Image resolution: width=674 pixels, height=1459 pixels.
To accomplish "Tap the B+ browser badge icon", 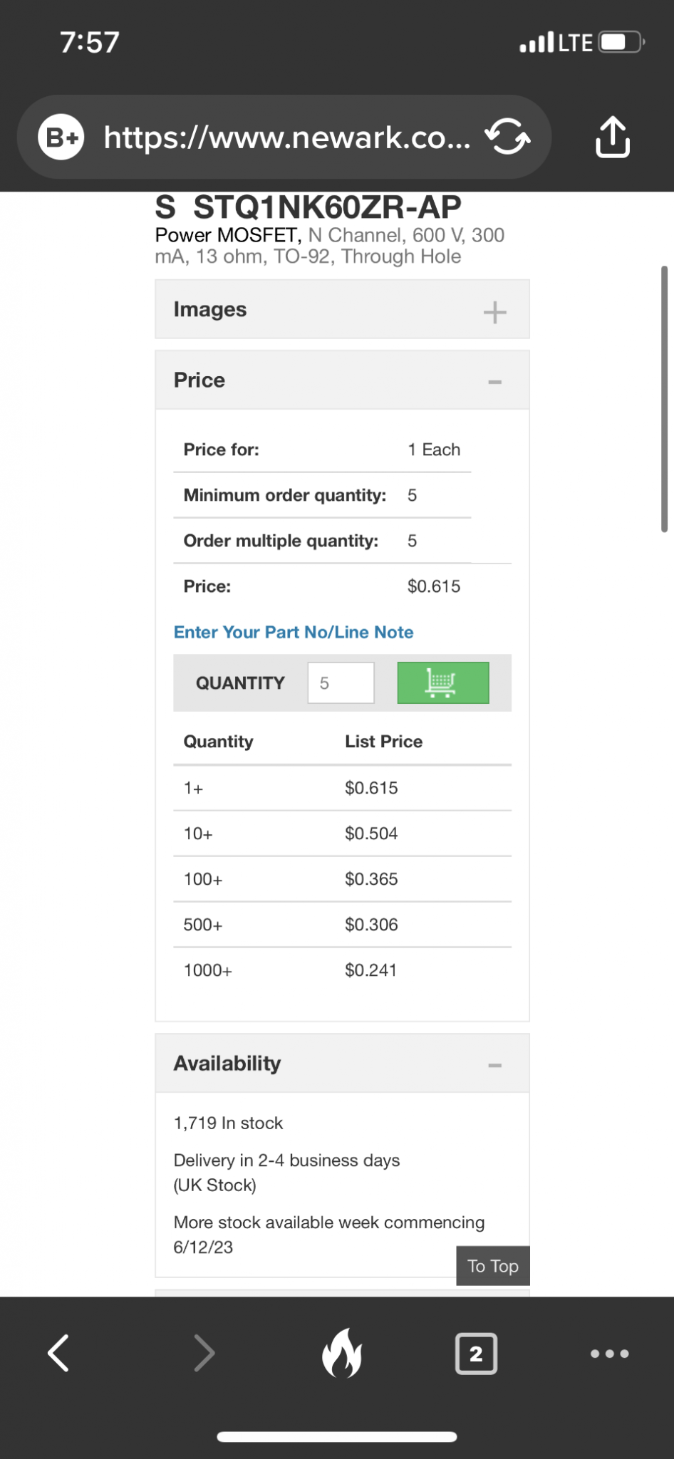I will [61, 137].
